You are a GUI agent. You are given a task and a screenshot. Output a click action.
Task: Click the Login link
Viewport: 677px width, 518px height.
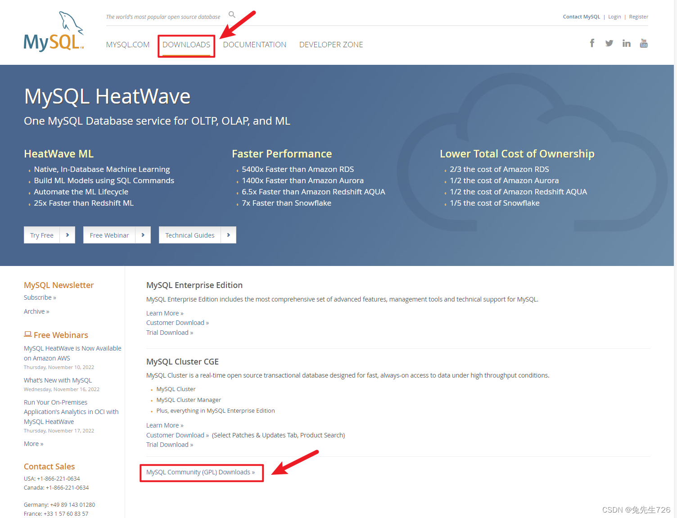click(x=614, y=17)
